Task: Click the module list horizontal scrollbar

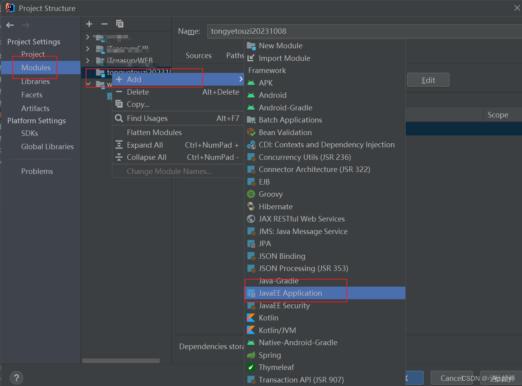Action: (x=121, y=360)
